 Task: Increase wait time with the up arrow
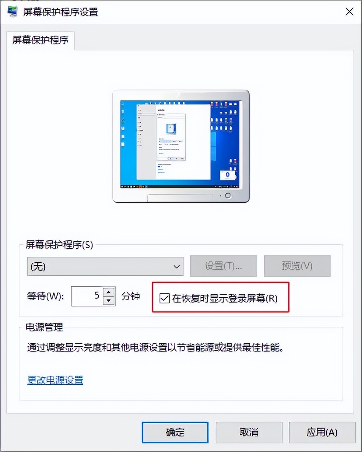pyautogui.click(x=109, y=292)
